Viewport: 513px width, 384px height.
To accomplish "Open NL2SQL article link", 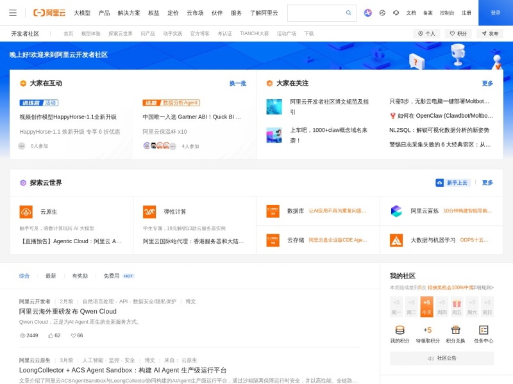I will click(439, 130).
